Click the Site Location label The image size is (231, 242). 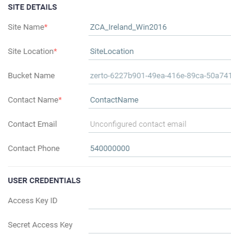click(31, 52)
